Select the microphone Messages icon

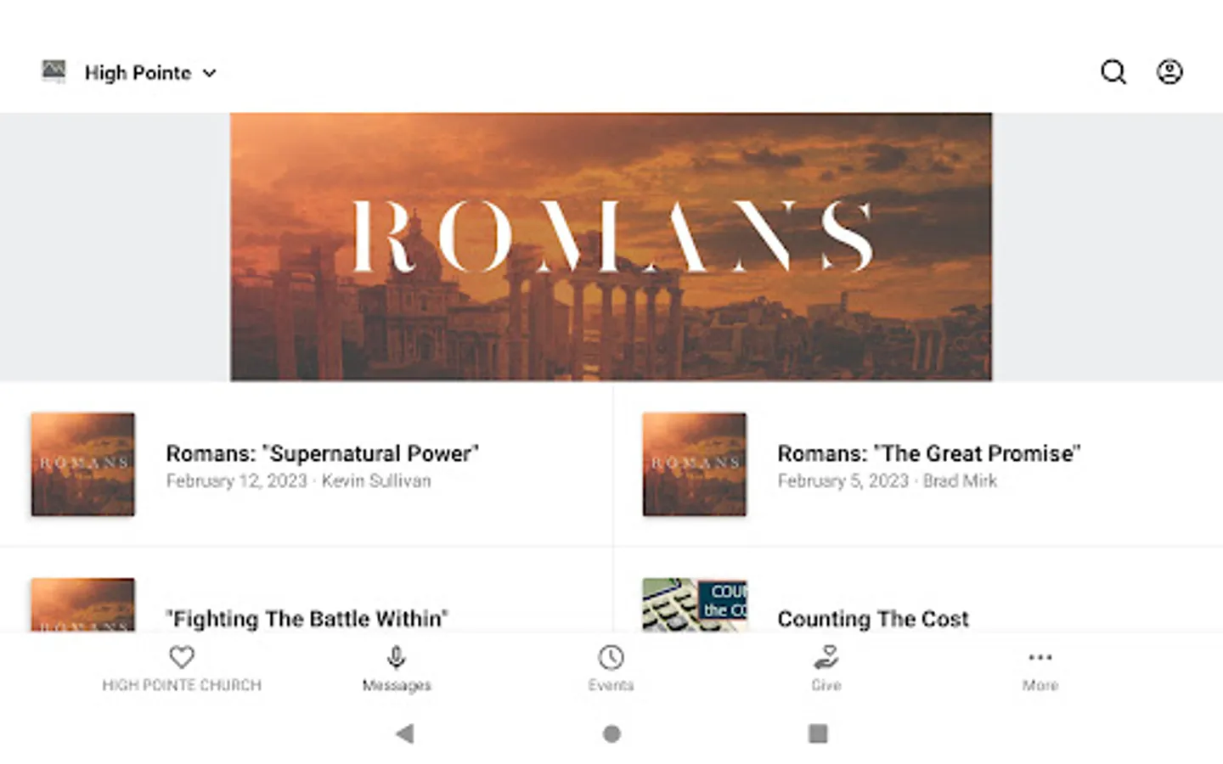point(396,657)
